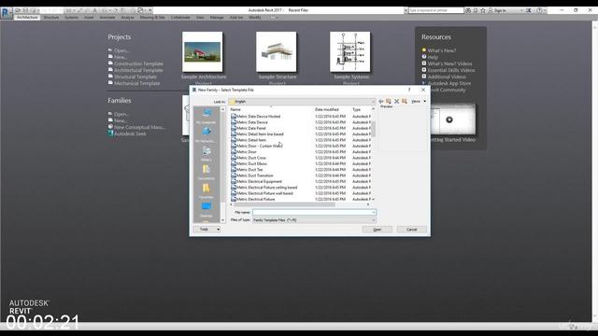
Task: Select Metric Detail Item line based file
Action: tap(260, 134)
